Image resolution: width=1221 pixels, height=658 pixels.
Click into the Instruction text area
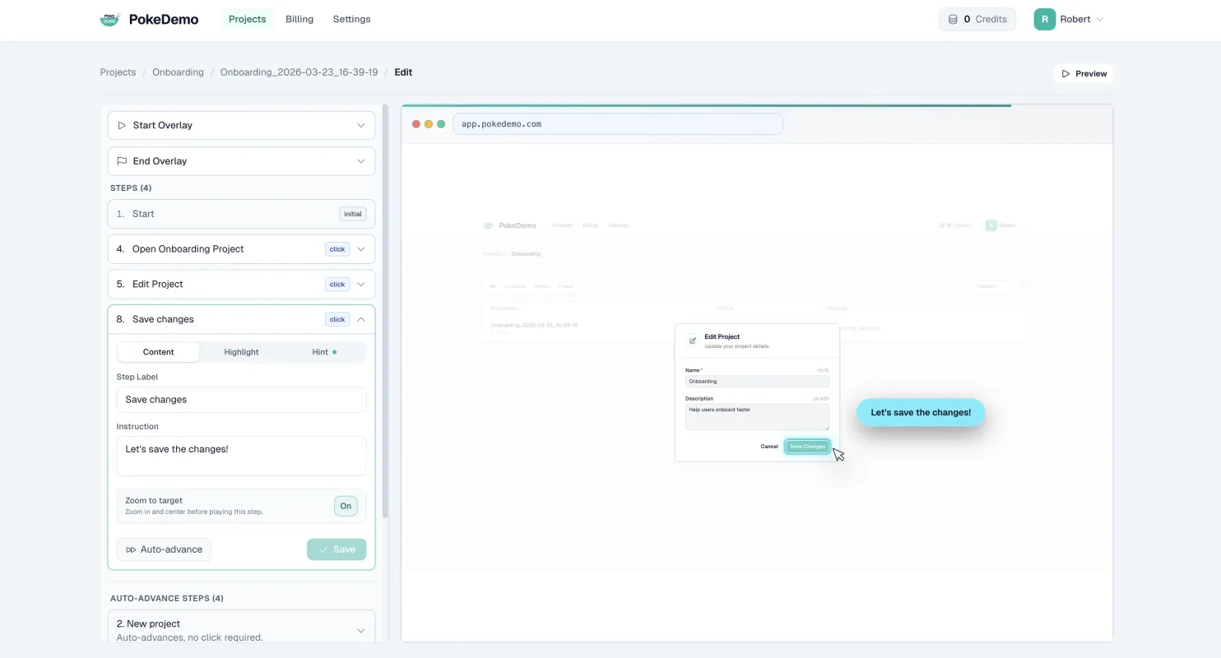tap(241, 456)
